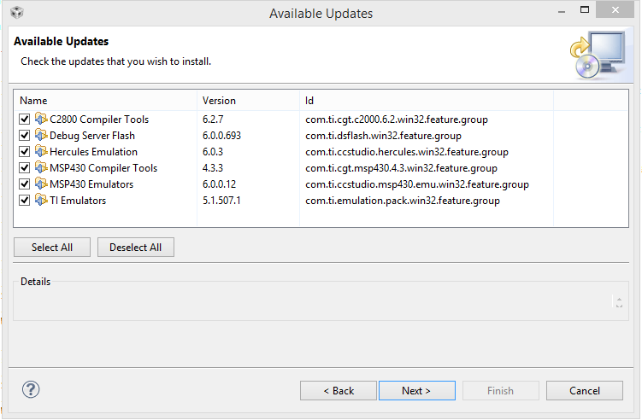This screenshot has height=420, width=642.
Task: Click the Select All button
Action: 52,248
